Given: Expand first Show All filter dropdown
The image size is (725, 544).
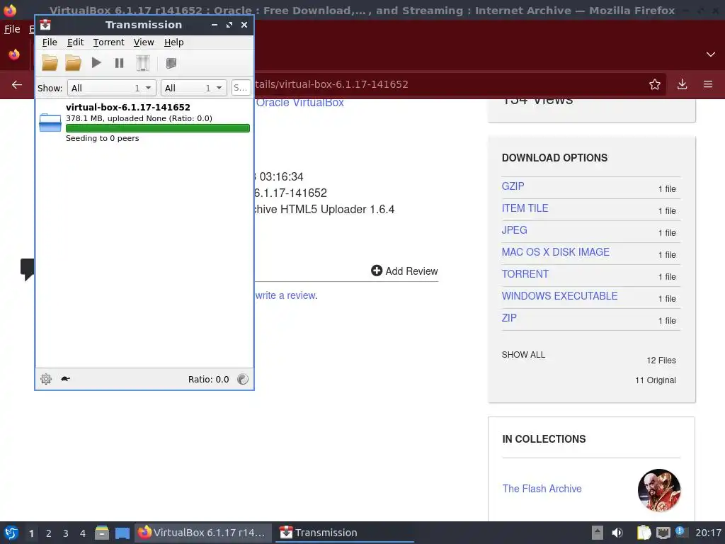Looking at the screenshot, I should coord(111,88).
